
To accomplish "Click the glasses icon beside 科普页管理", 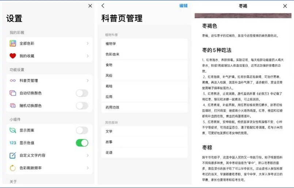I will coord(13,81).
